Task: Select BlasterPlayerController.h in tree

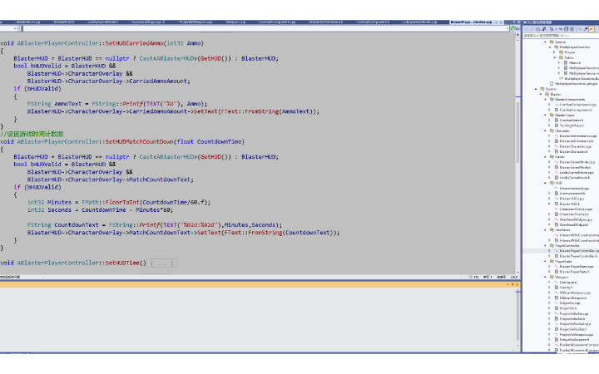Action: coord(579,256)
